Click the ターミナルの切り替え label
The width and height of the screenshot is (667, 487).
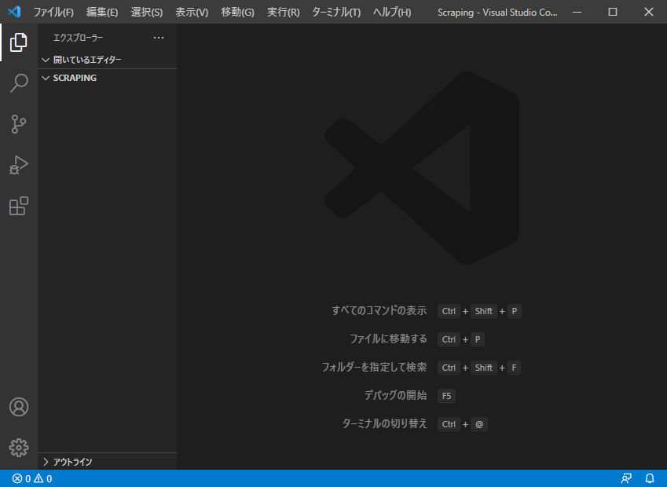(x=384, y=424)
